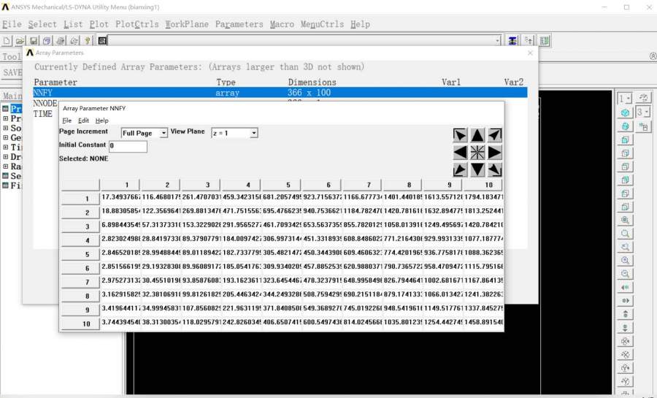The image size is (657, 398).
Task: Select NNFY row in Array Parameters list
Action: pos(280,93)
